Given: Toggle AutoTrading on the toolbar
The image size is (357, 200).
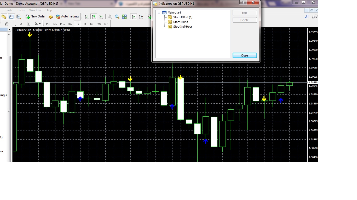Looking at the screenshot, I should 67,16.
